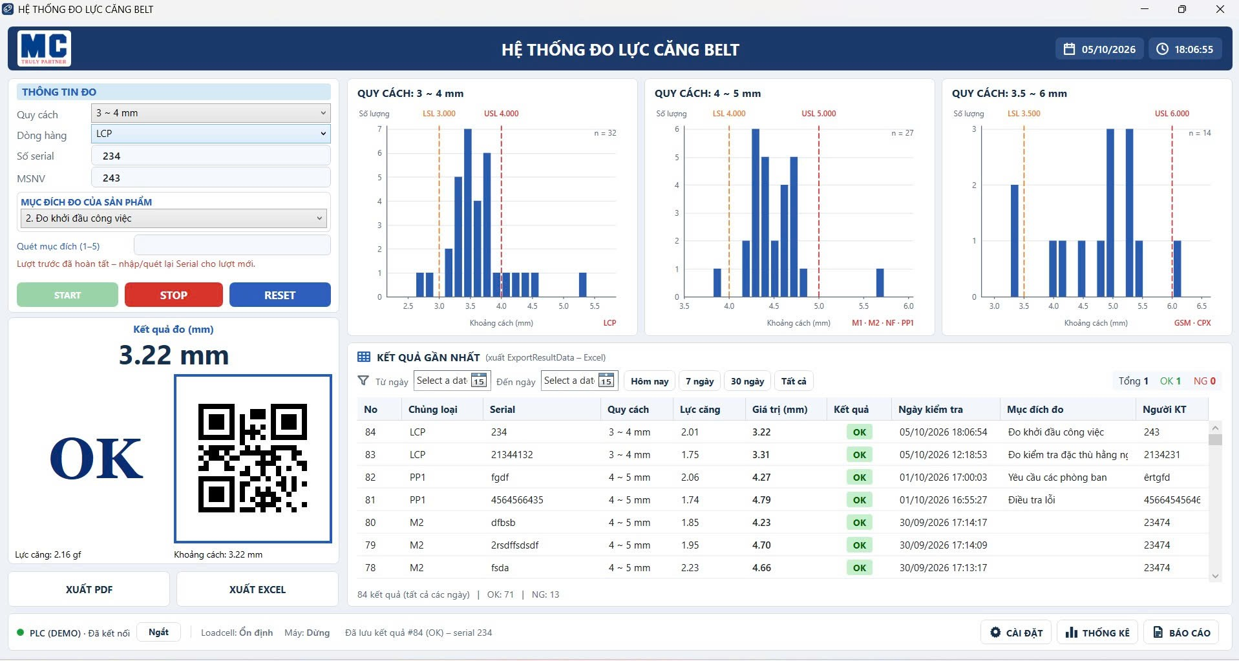
Task: Open the Dòng hàng LCP dropdown
Action: (x=211, y=134)
